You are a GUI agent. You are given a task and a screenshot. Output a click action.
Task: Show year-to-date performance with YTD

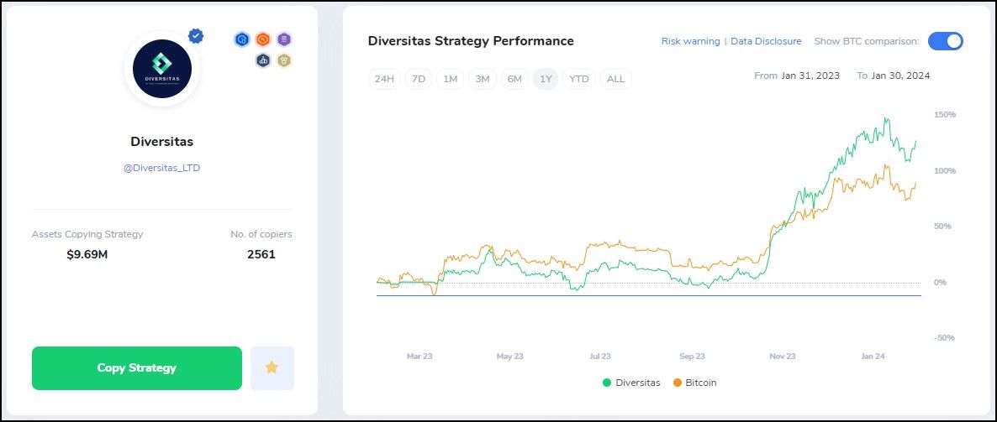pyautogui.click(x=578, y=79)
